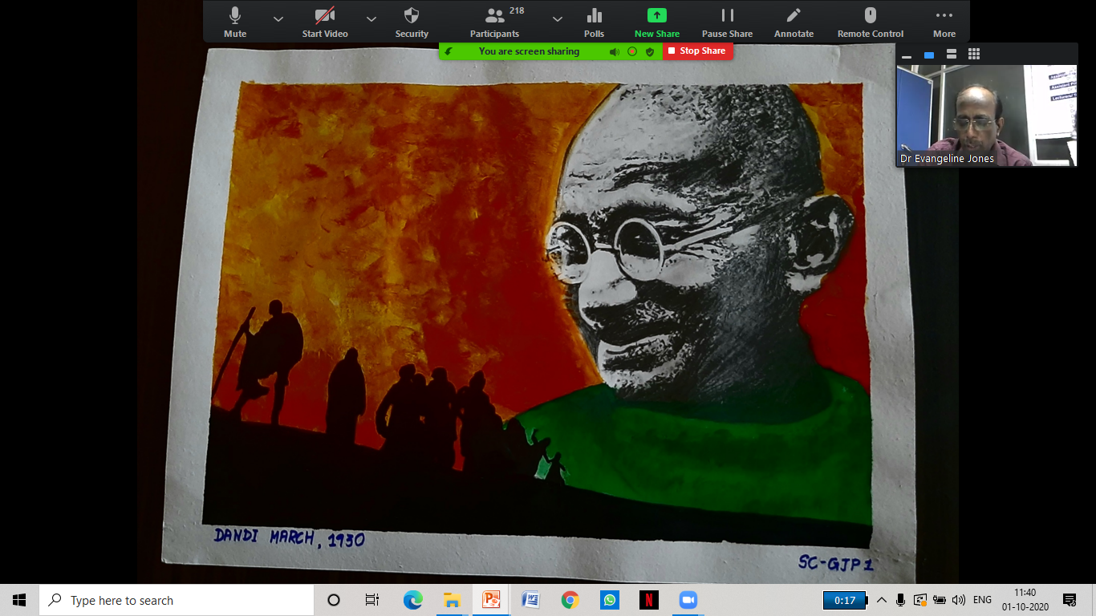This screenshot has height=616, width=1096.
Task: Switch to Zoom on taskbar
Action: pyautogui.click(x=688, y=600)
